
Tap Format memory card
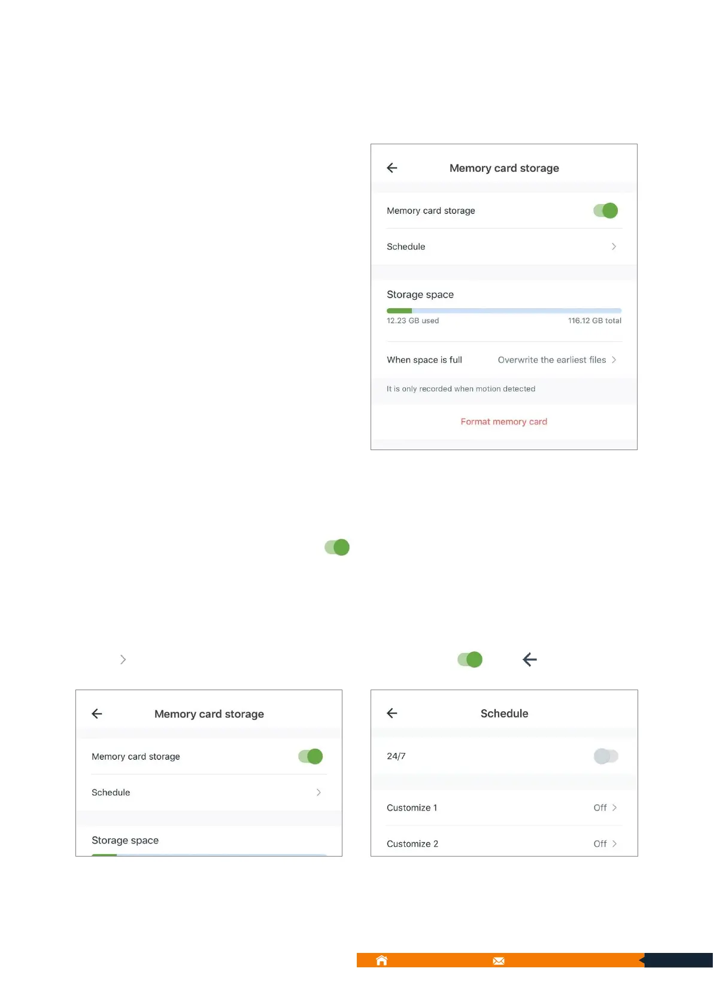click(503, 422)
